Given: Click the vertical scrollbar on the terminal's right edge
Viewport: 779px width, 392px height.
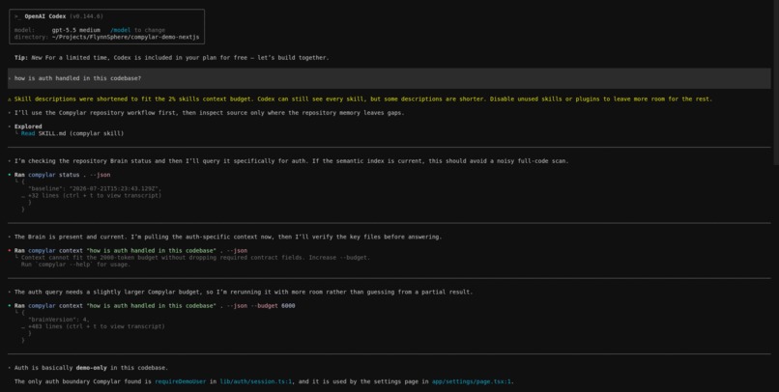Looking at the screenshot, I should pos(776,82).
